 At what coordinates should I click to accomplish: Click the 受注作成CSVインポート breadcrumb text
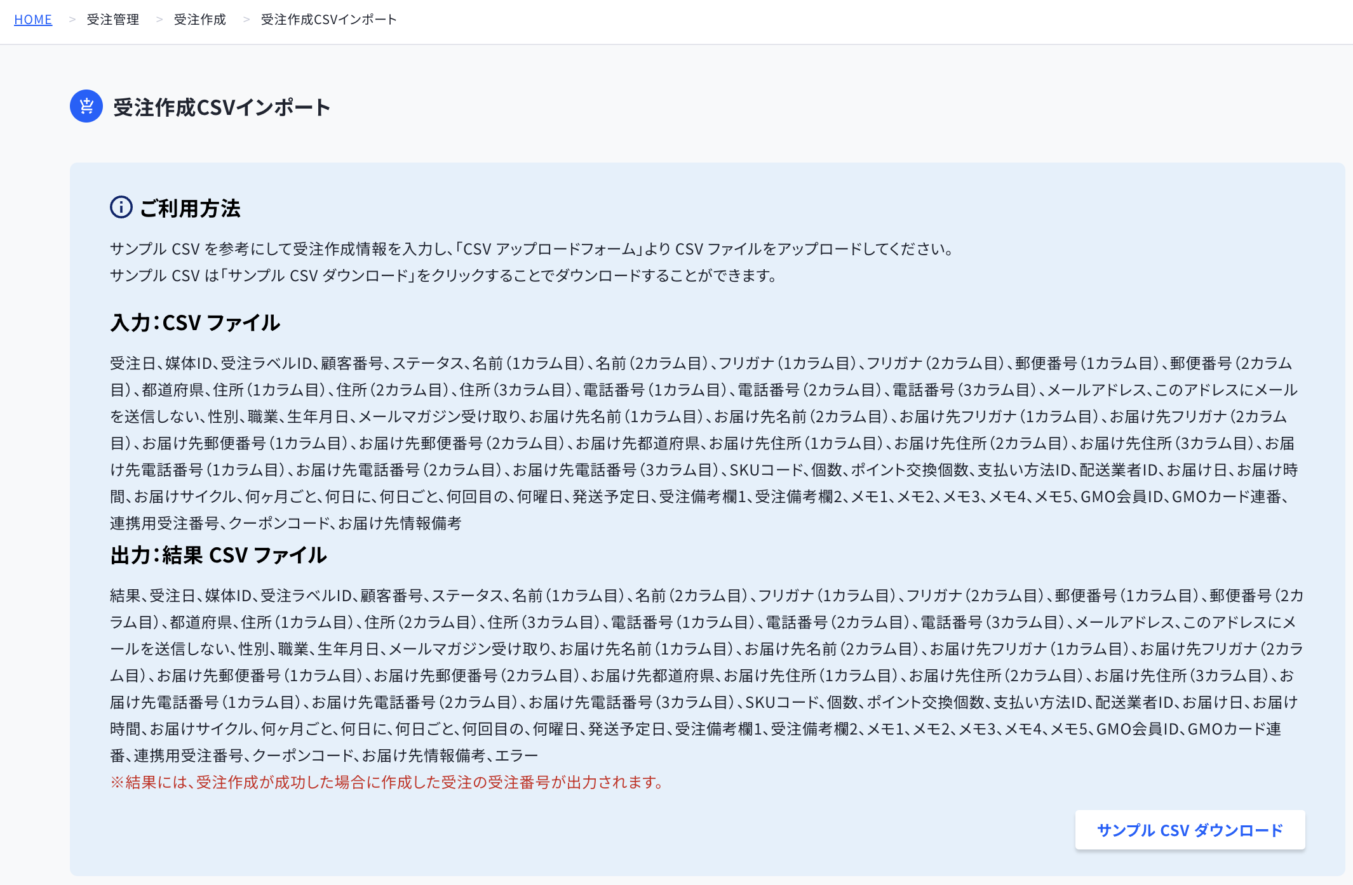(x=329, y=20)
